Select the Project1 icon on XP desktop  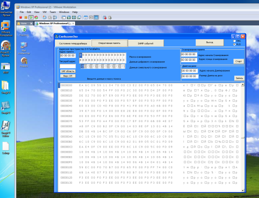coord(24,62)
